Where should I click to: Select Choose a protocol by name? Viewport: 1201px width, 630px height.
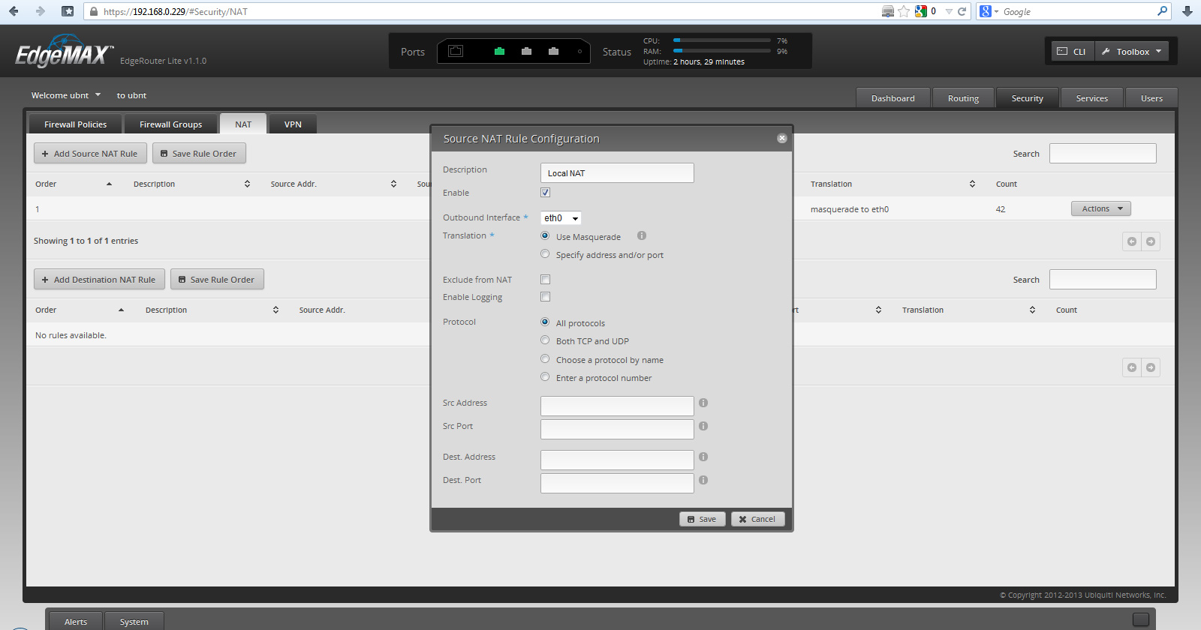(546, 358)
